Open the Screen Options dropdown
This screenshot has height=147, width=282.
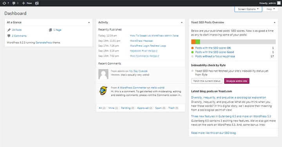point(248,9)
